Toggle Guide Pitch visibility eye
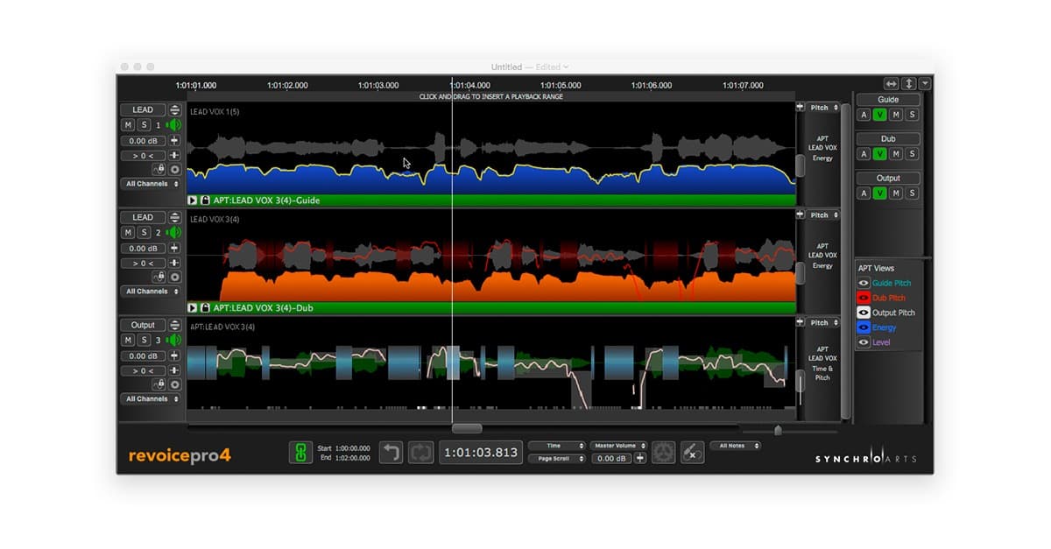 coord(864,283)
